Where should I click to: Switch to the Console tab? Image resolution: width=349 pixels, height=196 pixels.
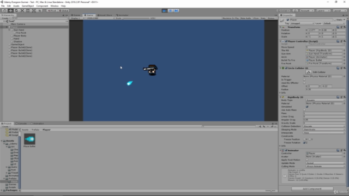21,124
